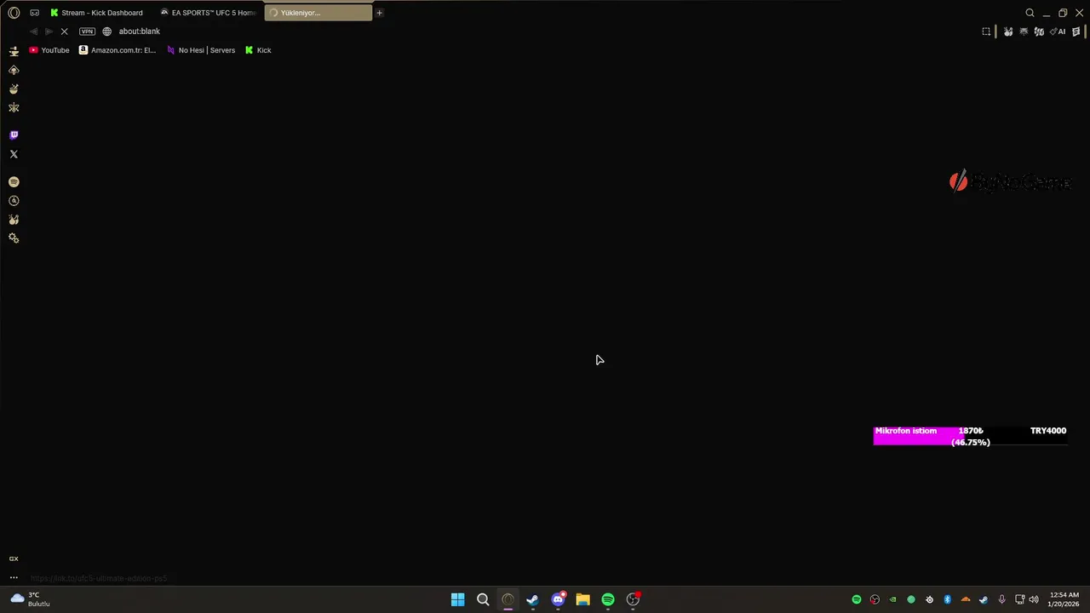The image size is (1090, 613).
Task: Open the Kick bookmark
Action: [x=258, y=50]
